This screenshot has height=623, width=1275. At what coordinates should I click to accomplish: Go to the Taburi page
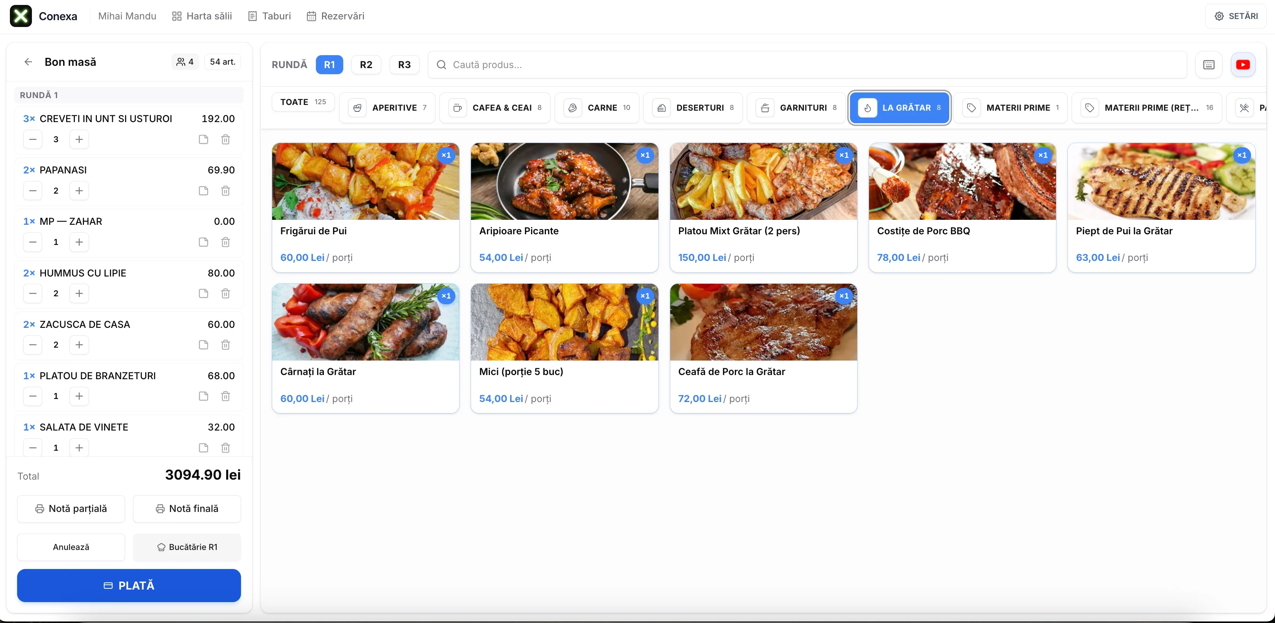(x=270, y=16)
